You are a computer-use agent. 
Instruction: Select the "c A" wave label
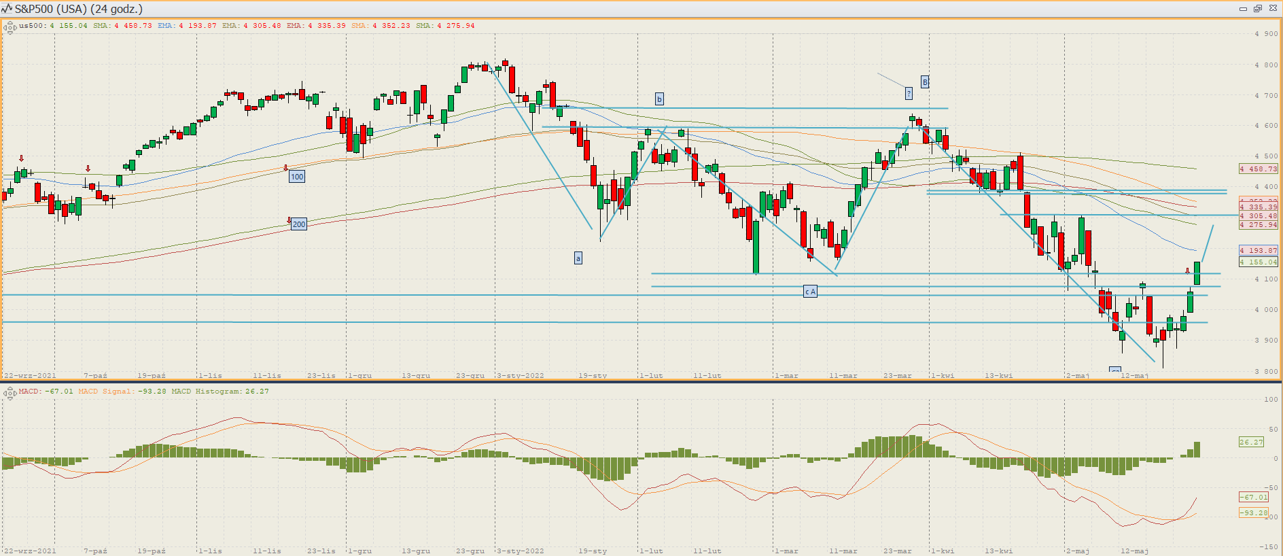click(x=810, y=292)
